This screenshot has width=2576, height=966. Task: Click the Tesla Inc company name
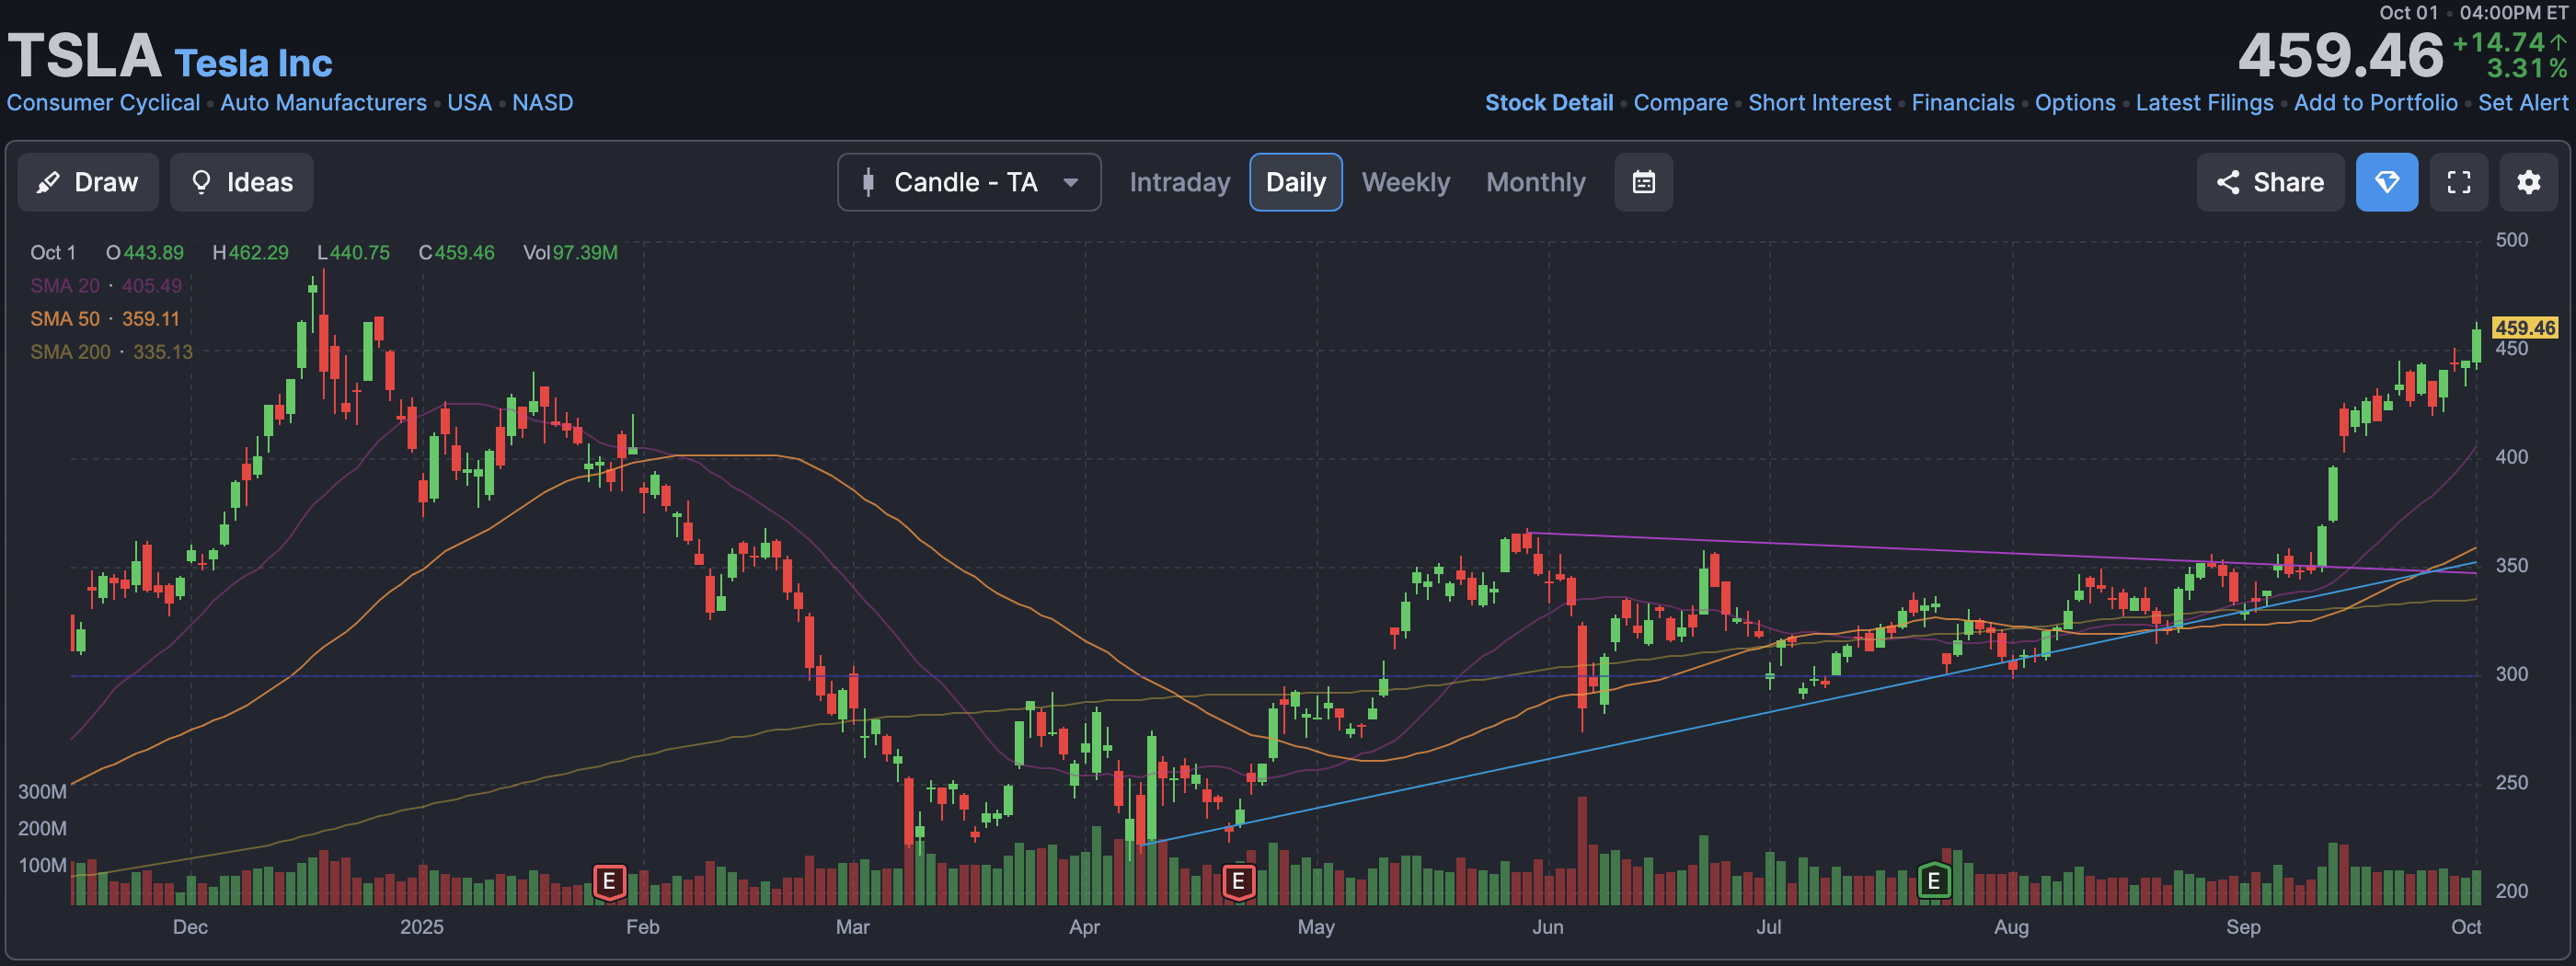point(253,63)
